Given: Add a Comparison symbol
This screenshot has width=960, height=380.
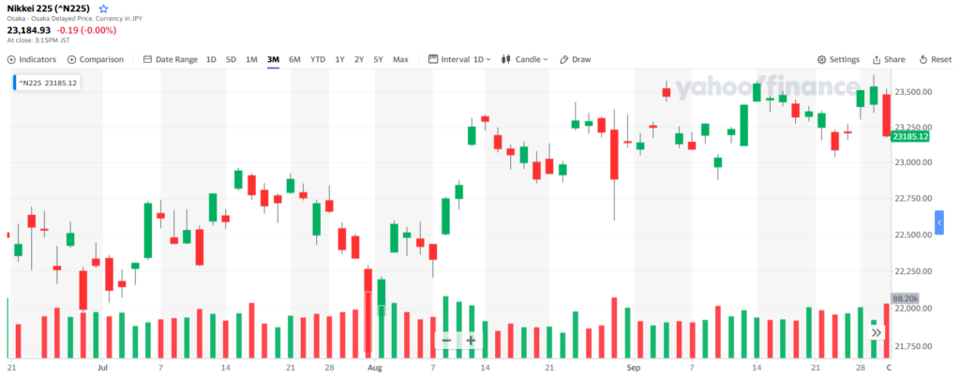Looking at the screenshot, I should [96, 59].
